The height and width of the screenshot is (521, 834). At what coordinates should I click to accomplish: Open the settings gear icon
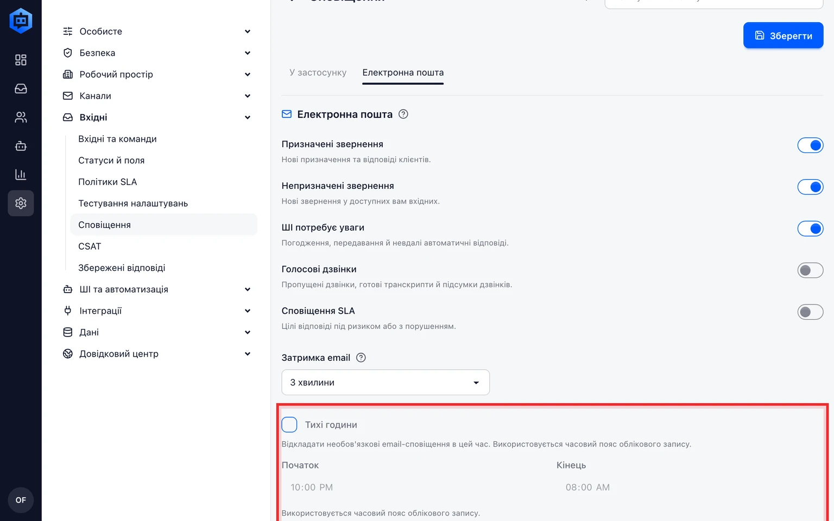[x=21, y=203]
